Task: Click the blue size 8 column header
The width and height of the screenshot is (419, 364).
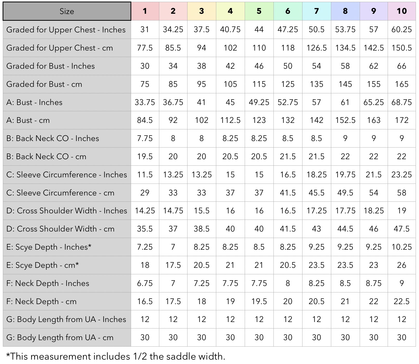Action: click(x=345, y=11)
